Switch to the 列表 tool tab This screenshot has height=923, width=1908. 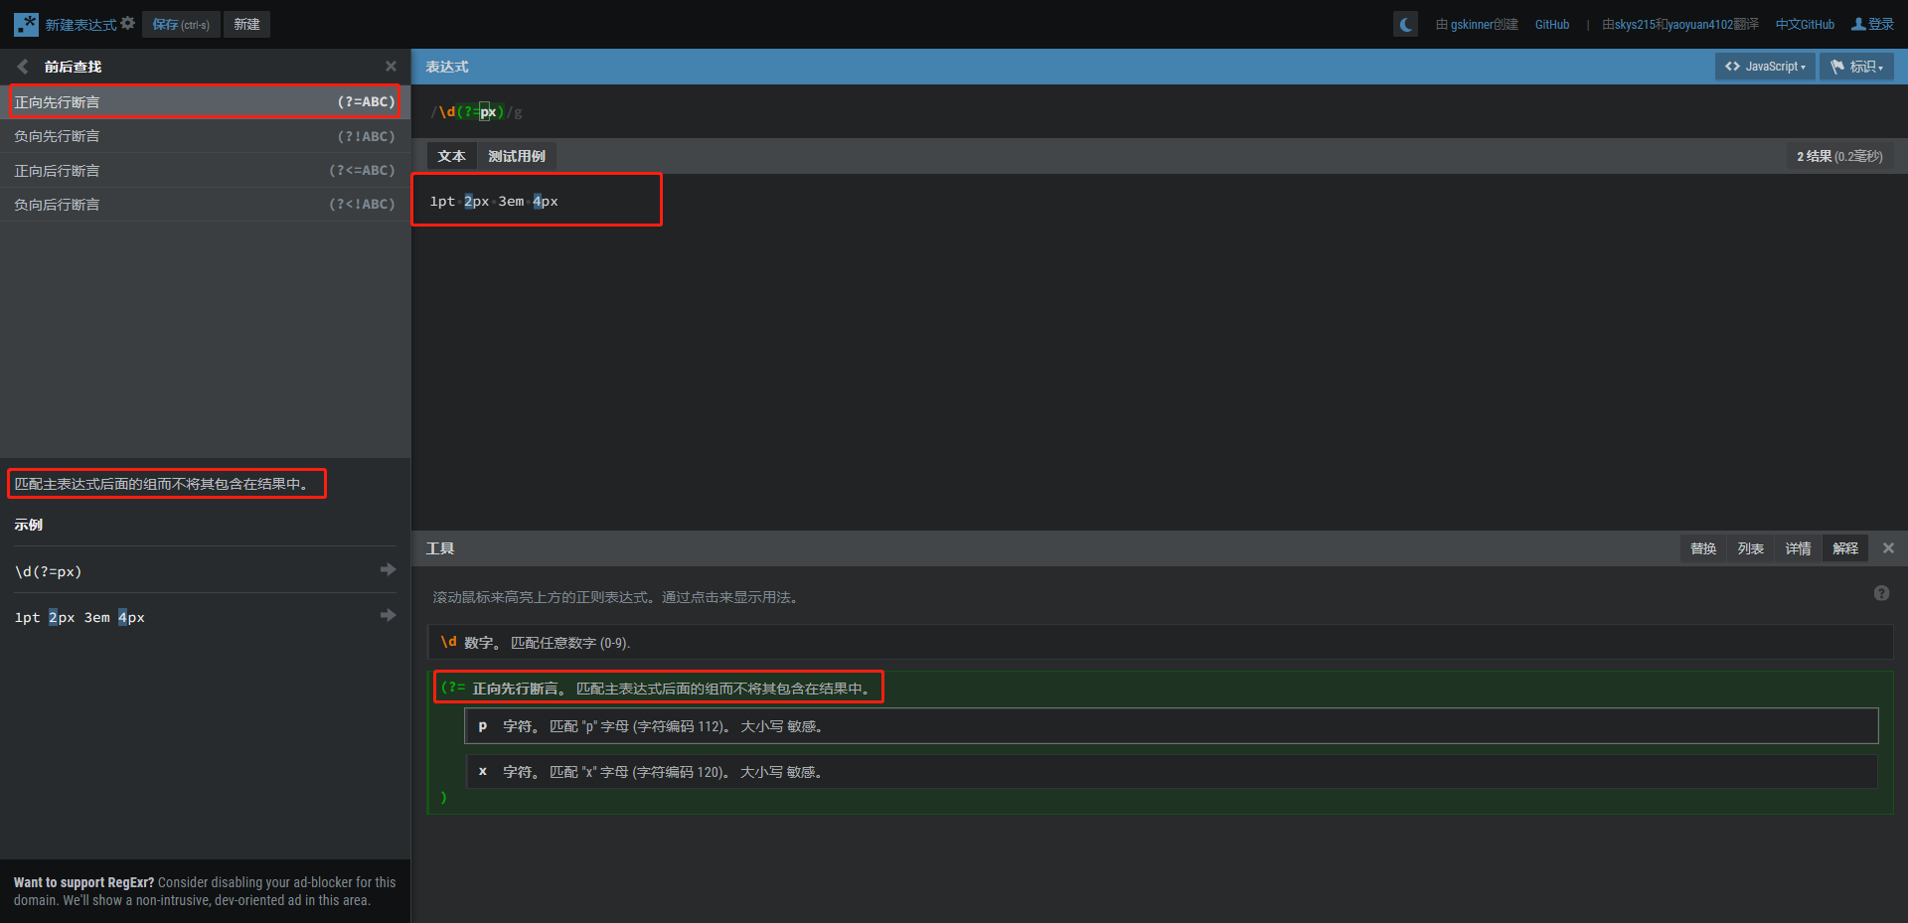1750,548
